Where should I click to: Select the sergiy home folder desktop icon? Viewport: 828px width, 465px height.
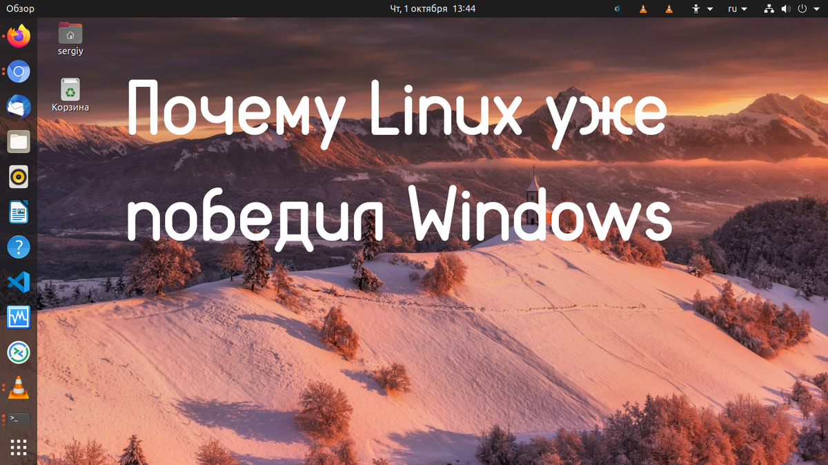click(70, 39)
